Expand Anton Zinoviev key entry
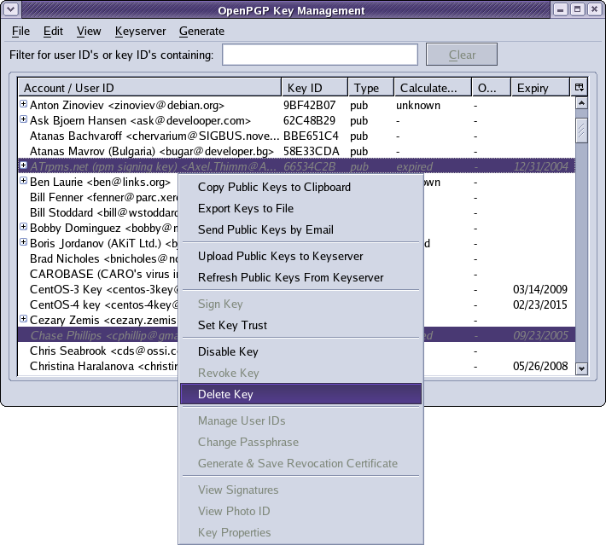This screenshot has height=545, width=606. point(24,104)
